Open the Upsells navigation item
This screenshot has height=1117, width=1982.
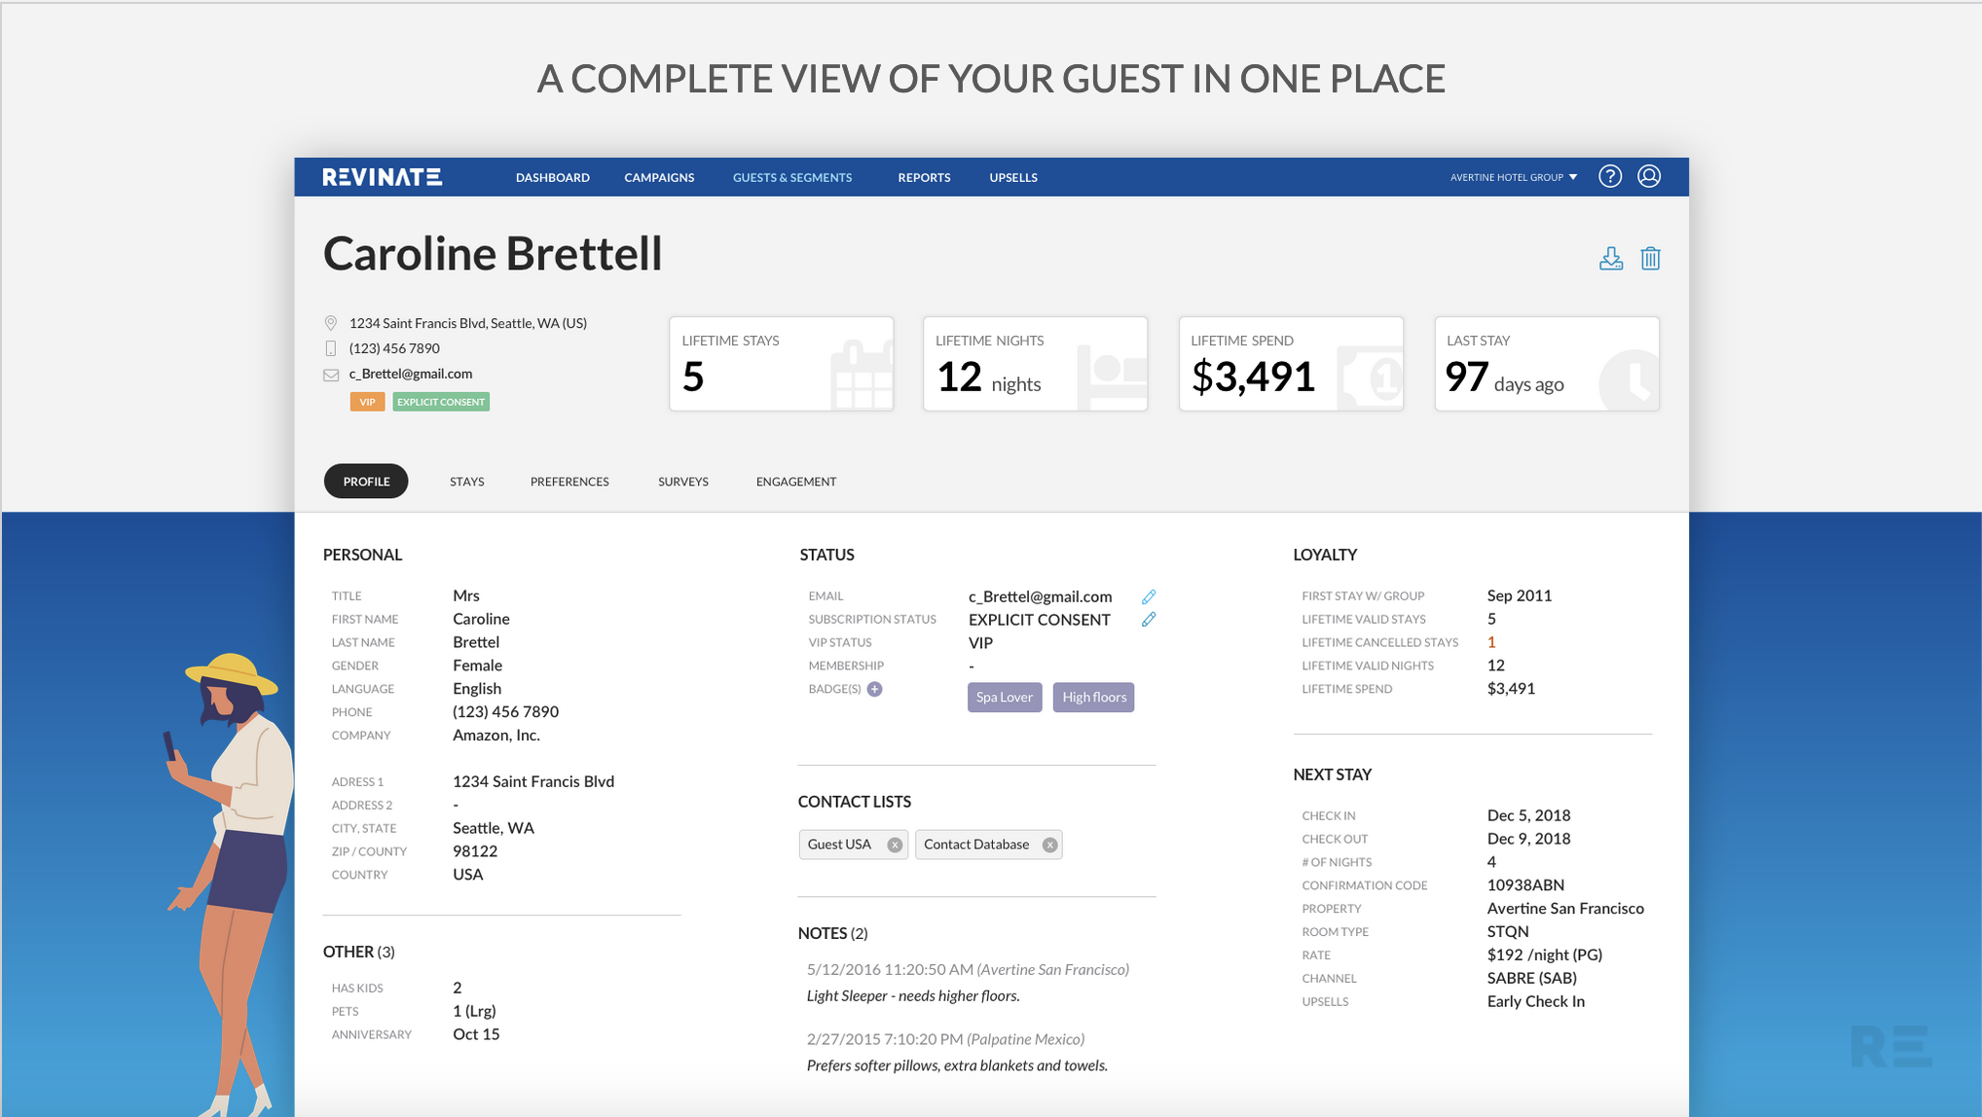click(x=1012, y=177)
